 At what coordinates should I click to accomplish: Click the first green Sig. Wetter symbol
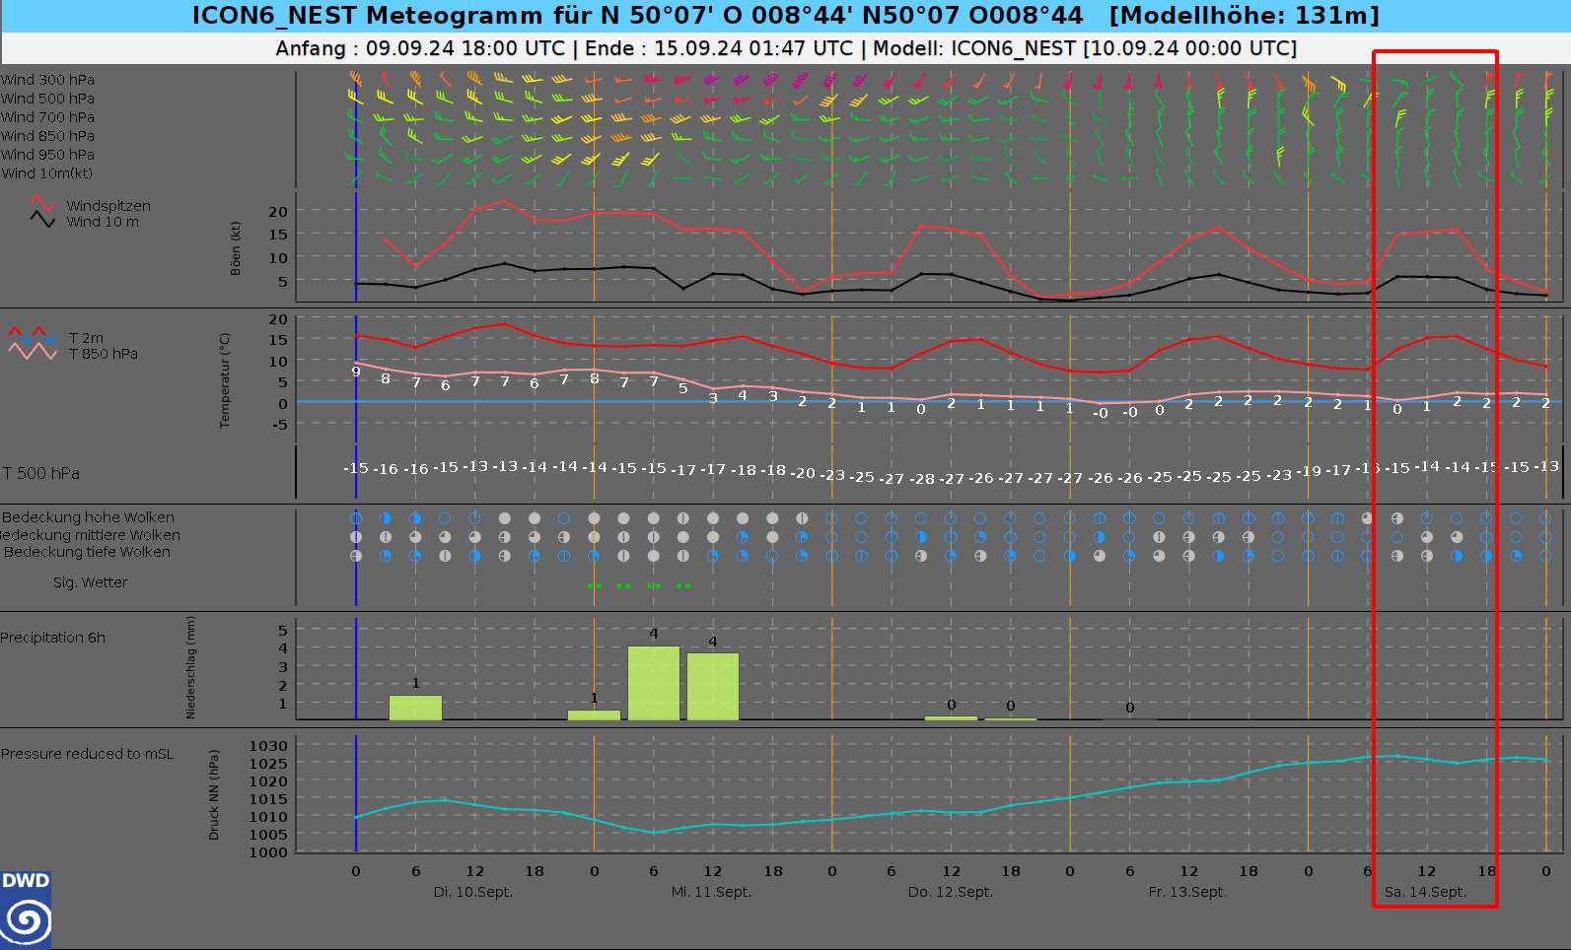[x=594, y=586]
